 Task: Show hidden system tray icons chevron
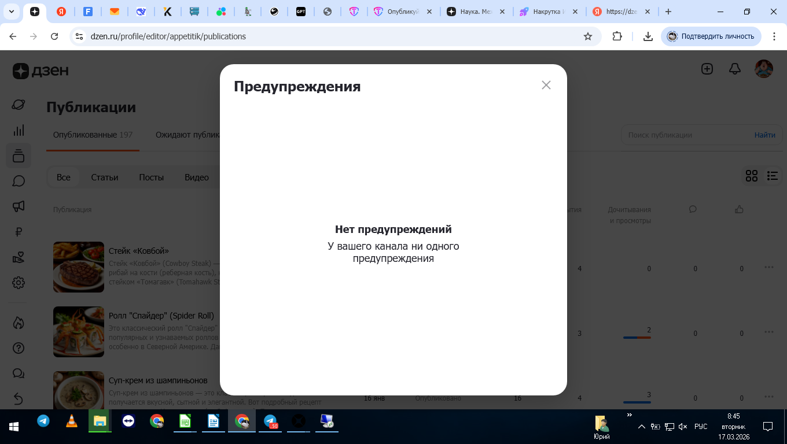point(641,427)
